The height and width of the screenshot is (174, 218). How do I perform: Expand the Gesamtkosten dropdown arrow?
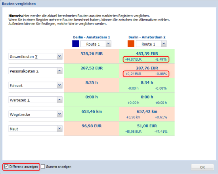[59, 56]
